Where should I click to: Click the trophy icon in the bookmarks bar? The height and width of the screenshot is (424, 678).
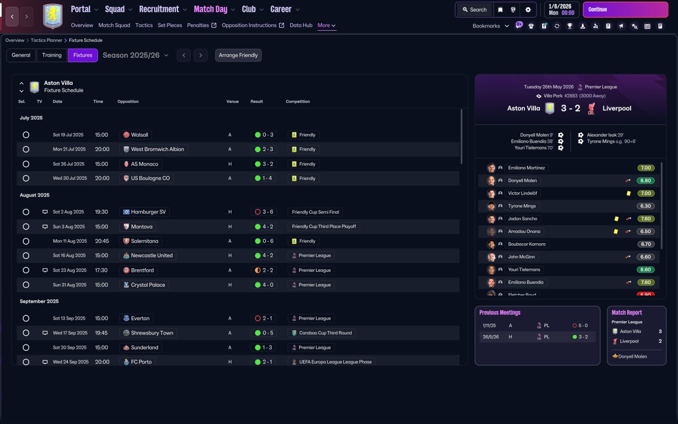pyautogui.click(x=570, y=26)
